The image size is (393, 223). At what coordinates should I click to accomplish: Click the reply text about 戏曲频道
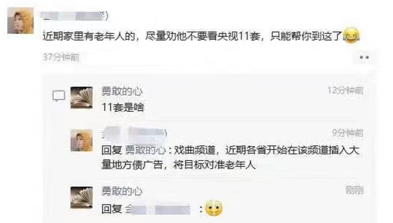[231, 157]
